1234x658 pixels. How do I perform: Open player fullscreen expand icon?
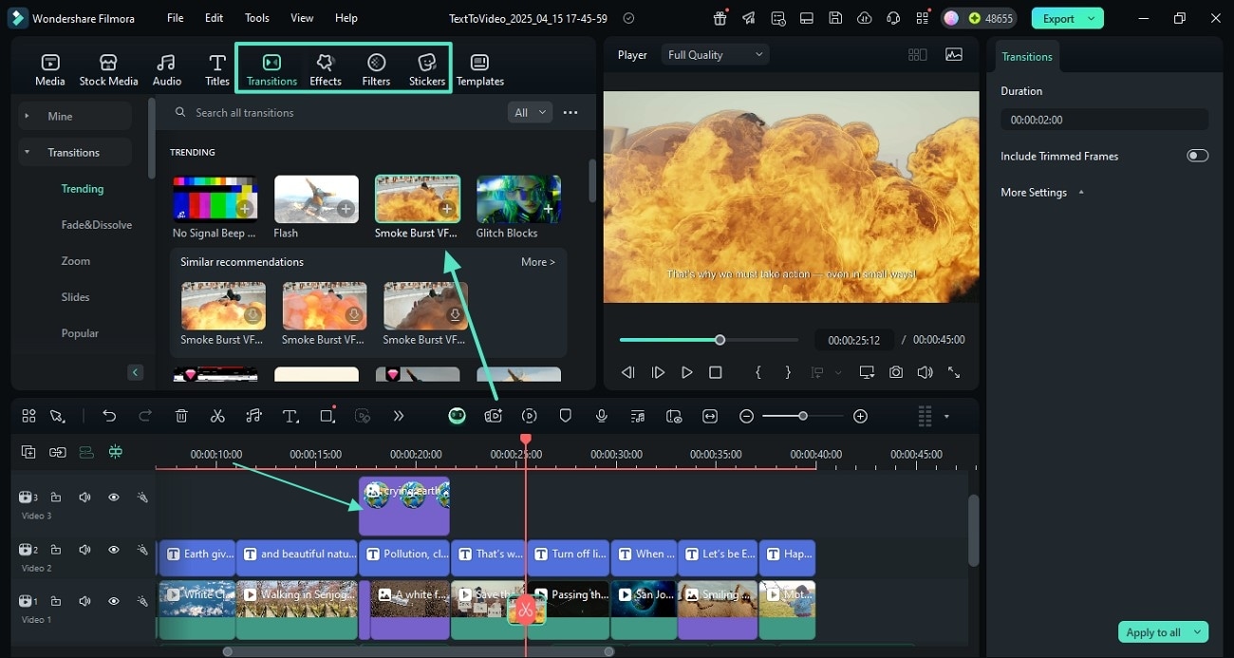click(x=954, y=372)
